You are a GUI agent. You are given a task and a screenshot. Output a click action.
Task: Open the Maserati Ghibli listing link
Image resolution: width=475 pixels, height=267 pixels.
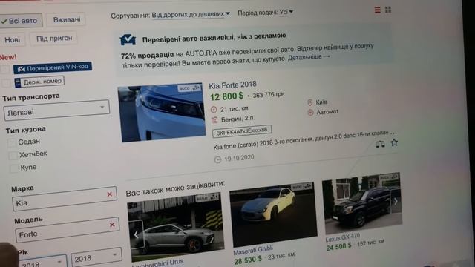coord(253,250)
